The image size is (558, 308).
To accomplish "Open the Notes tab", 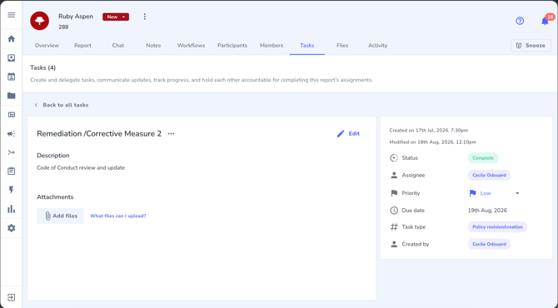I will tap(153, 46).
